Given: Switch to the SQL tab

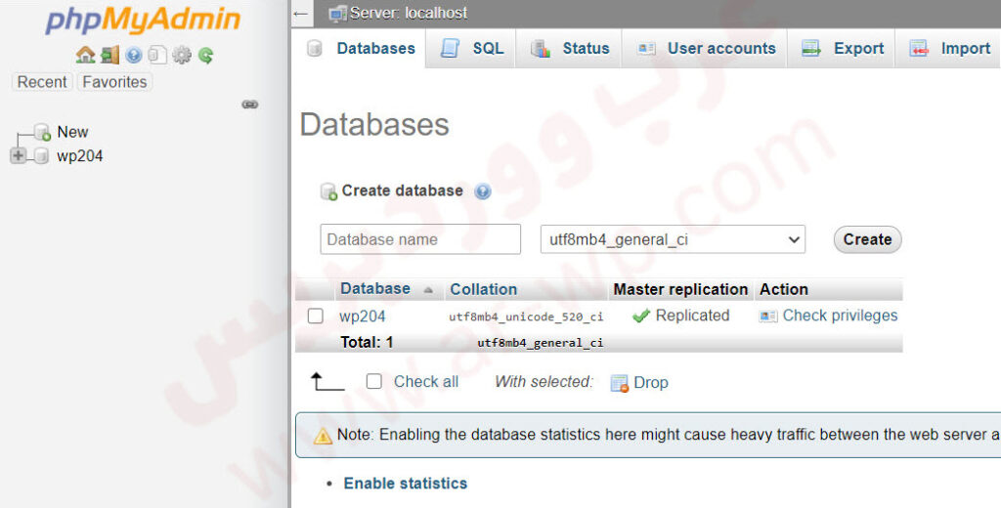Looking at the screenshot, I should click(474, 48).
